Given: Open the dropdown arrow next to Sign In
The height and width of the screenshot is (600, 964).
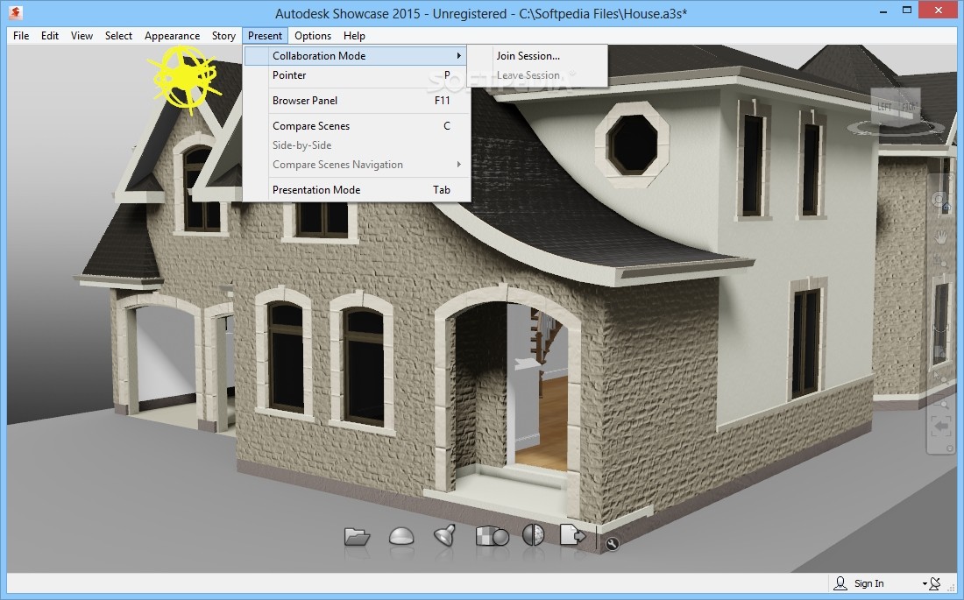Looking at the screenshot, I should [x=924, y=583].
